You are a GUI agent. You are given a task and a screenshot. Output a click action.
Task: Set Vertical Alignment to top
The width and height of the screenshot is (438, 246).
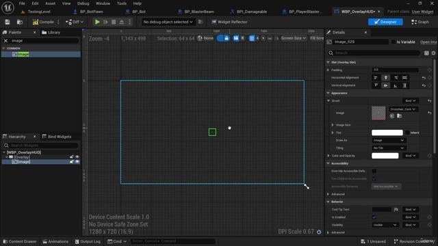tap(376, 85)
